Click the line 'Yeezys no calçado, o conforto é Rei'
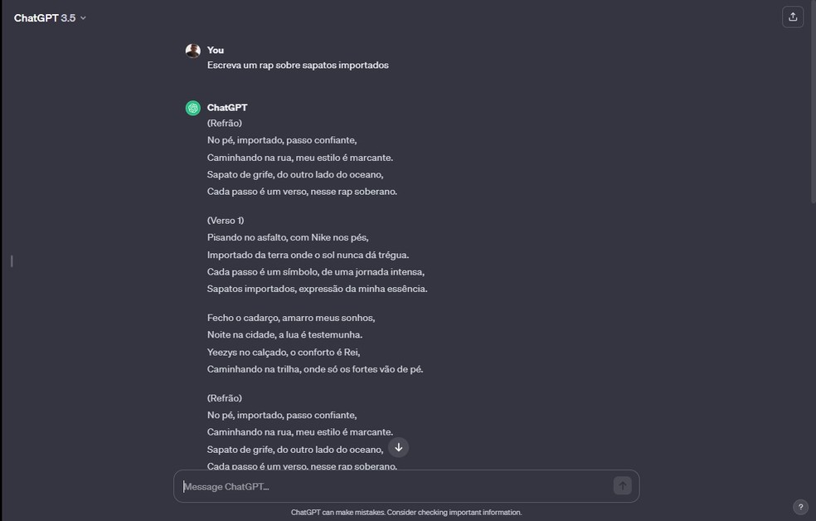Screen dimensions: 816x521 pos(284,352)
